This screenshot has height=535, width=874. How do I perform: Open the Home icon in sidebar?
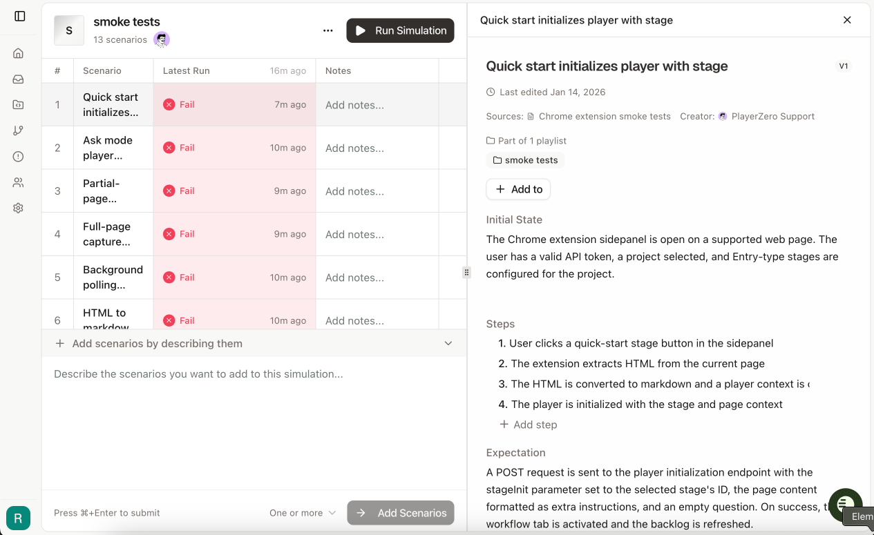[19, 53]
